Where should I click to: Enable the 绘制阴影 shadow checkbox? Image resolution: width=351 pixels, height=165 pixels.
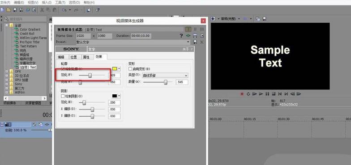tap(63, 96)
